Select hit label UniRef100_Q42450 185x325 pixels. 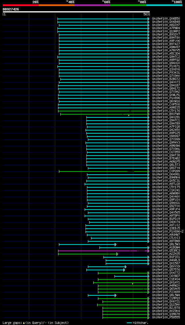coord(166,130)
